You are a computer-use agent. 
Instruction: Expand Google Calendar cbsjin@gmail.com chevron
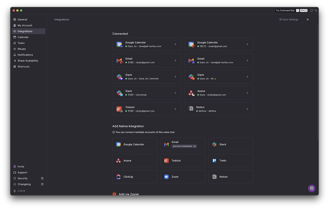click(x=247, y=44)
